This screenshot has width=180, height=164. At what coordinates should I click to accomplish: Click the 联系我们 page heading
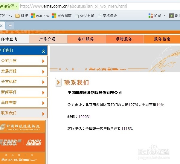77,82
